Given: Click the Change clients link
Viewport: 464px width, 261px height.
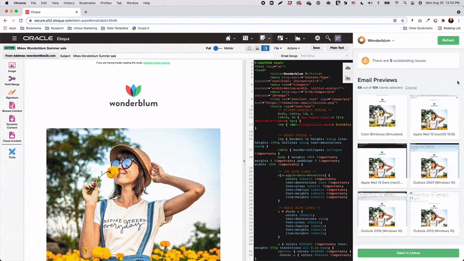Looking at the screenshot, I should tap(411, 88).
